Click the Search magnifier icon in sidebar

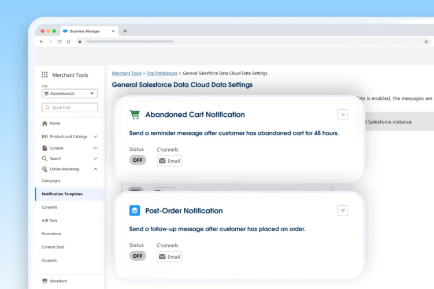(44, 158)
